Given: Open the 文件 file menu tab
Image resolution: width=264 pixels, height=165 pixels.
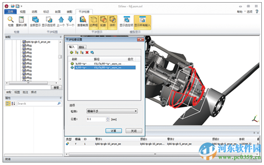Looking at the screenshot, I should point(10,12).
